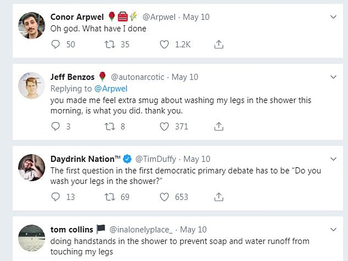This screenshot has height=261, width=348.
Task: Open more options for Jeff Benzos's tweet
Action: [x=333, y=77]
